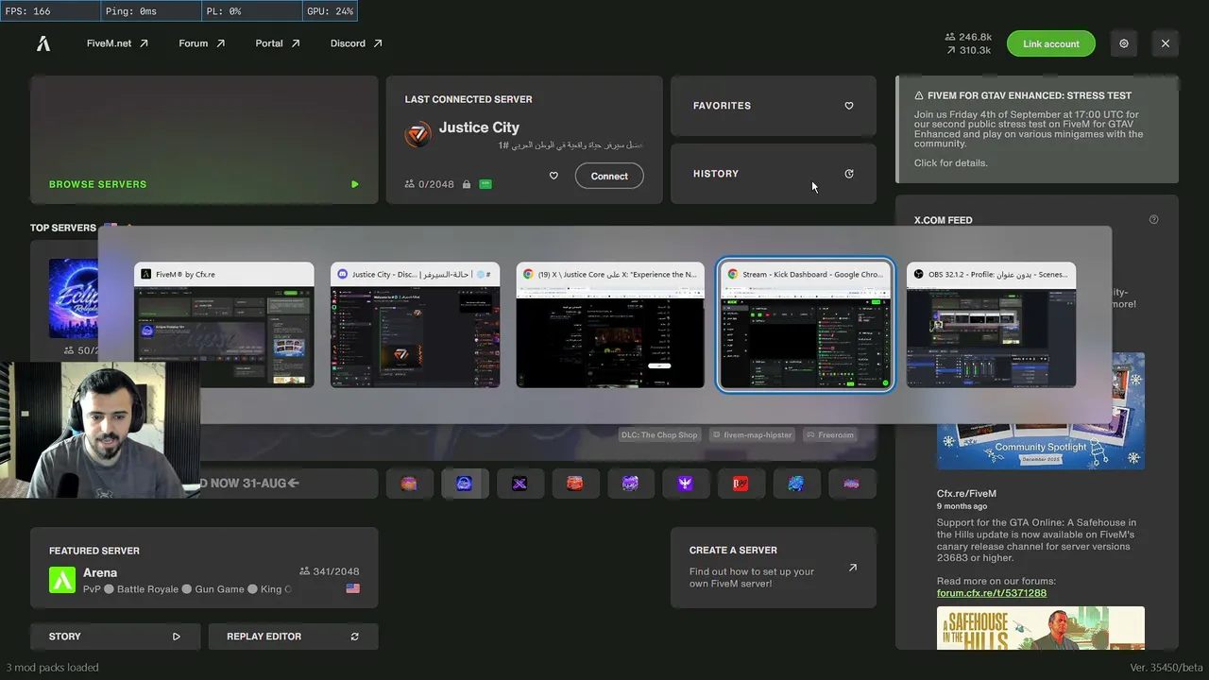Click the DLC: The Chop Shop tag
The height and width of the screenshot is (680, 1209).
click(x=659, y=435)
